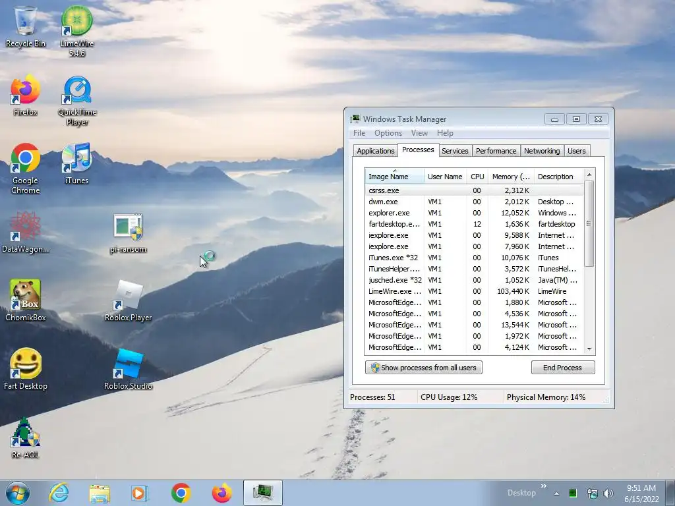Sort by CPU column header

[477, 177]
